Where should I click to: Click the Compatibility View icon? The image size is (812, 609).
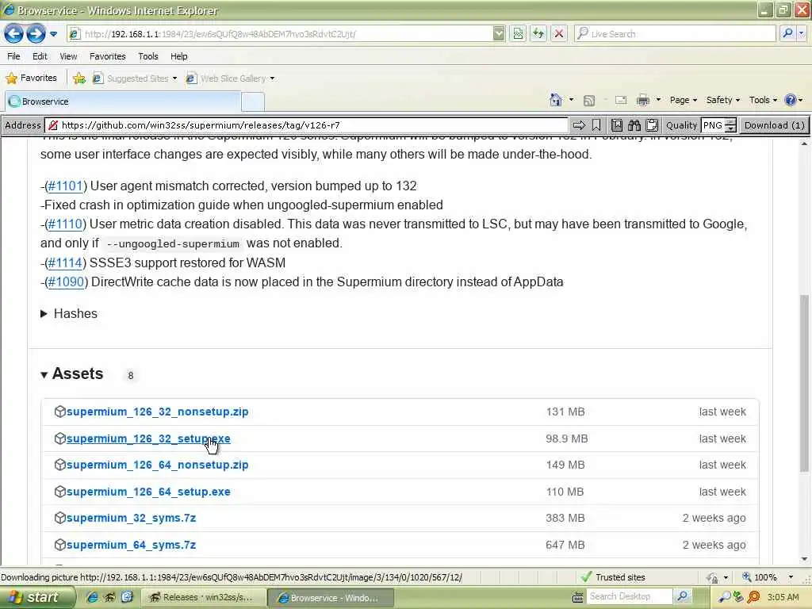(x=518, y=33)
